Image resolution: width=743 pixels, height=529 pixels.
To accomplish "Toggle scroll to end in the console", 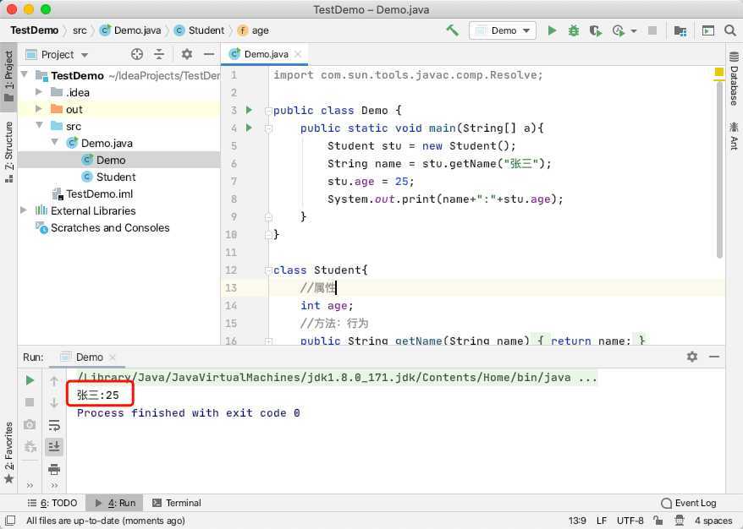I will (x=54, y=446).
